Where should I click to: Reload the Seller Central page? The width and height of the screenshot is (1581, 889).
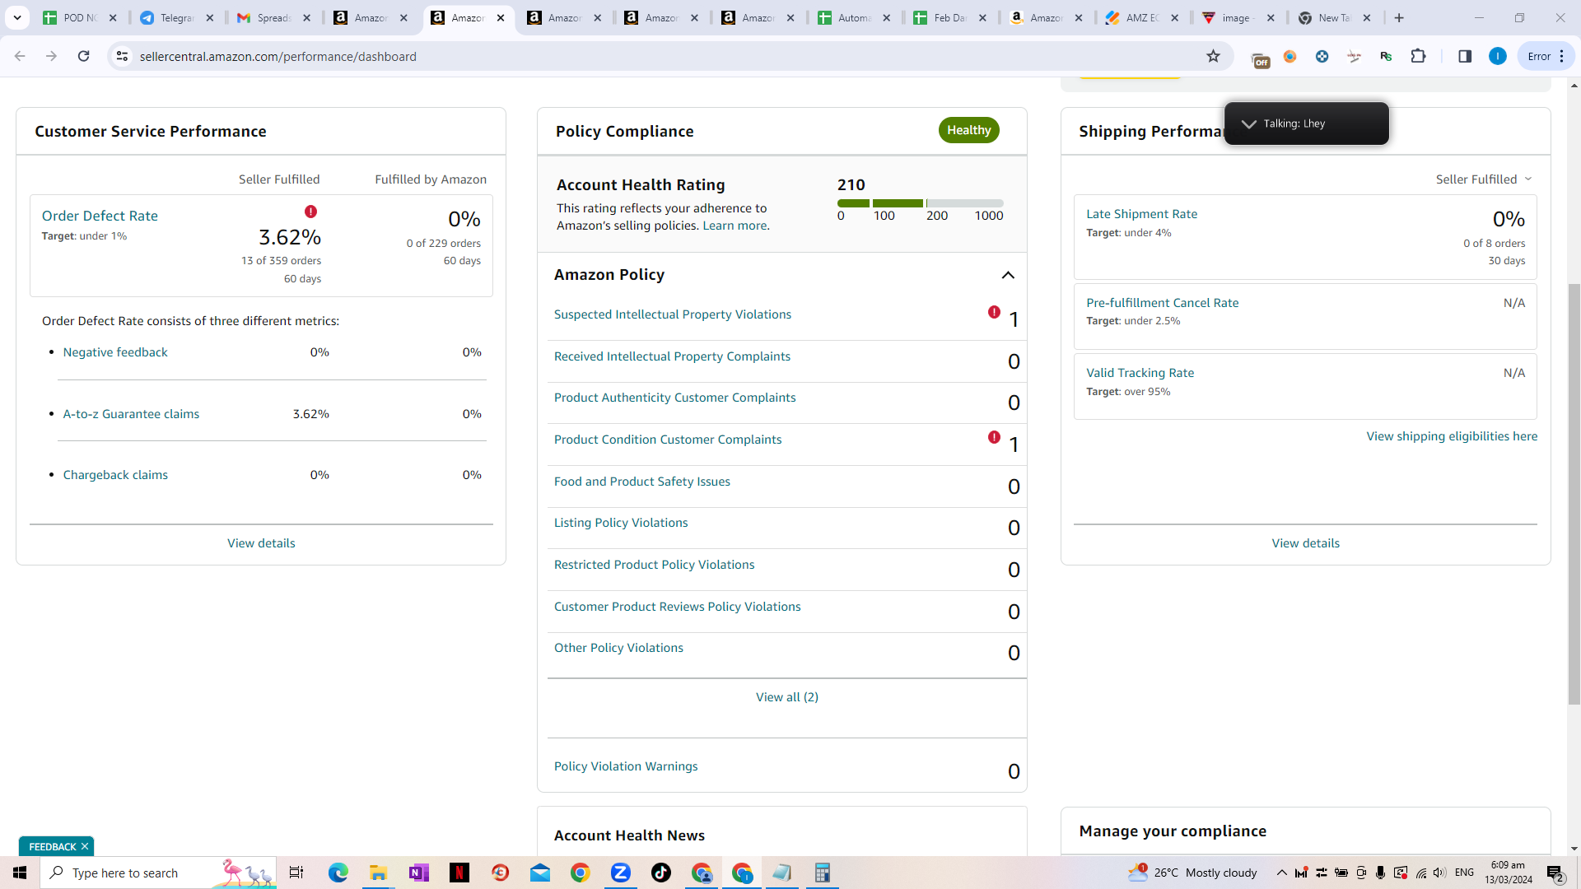pyautogui.click(x=83, y=56)
